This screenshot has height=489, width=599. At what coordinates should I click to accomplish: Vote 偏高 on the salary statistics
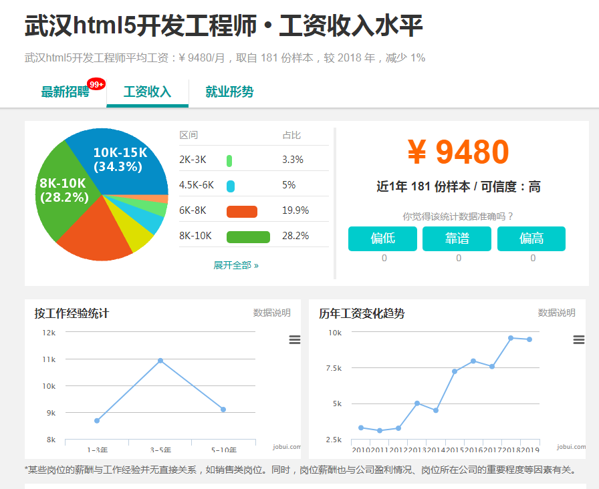click(x=531, y=238)
